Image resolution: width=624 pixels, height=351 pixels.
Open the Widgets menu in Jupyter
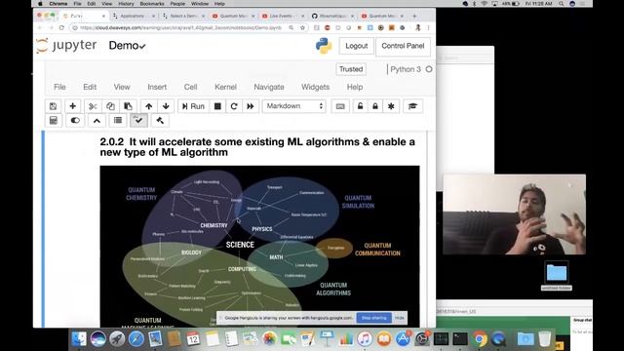[315, 87]
